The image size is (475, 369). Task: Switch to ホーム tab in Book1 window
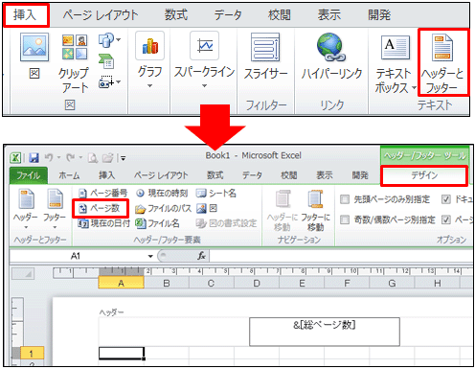tap(69, 175)
